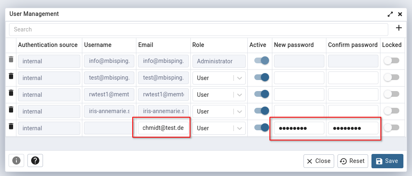Focus the Search input field
412x176 pixels.
(198, 29)
